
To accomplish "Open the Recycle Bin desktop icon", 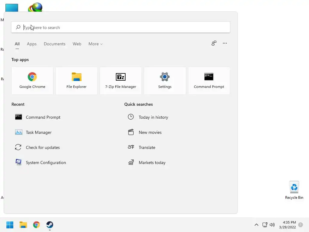I will [294, 190].
